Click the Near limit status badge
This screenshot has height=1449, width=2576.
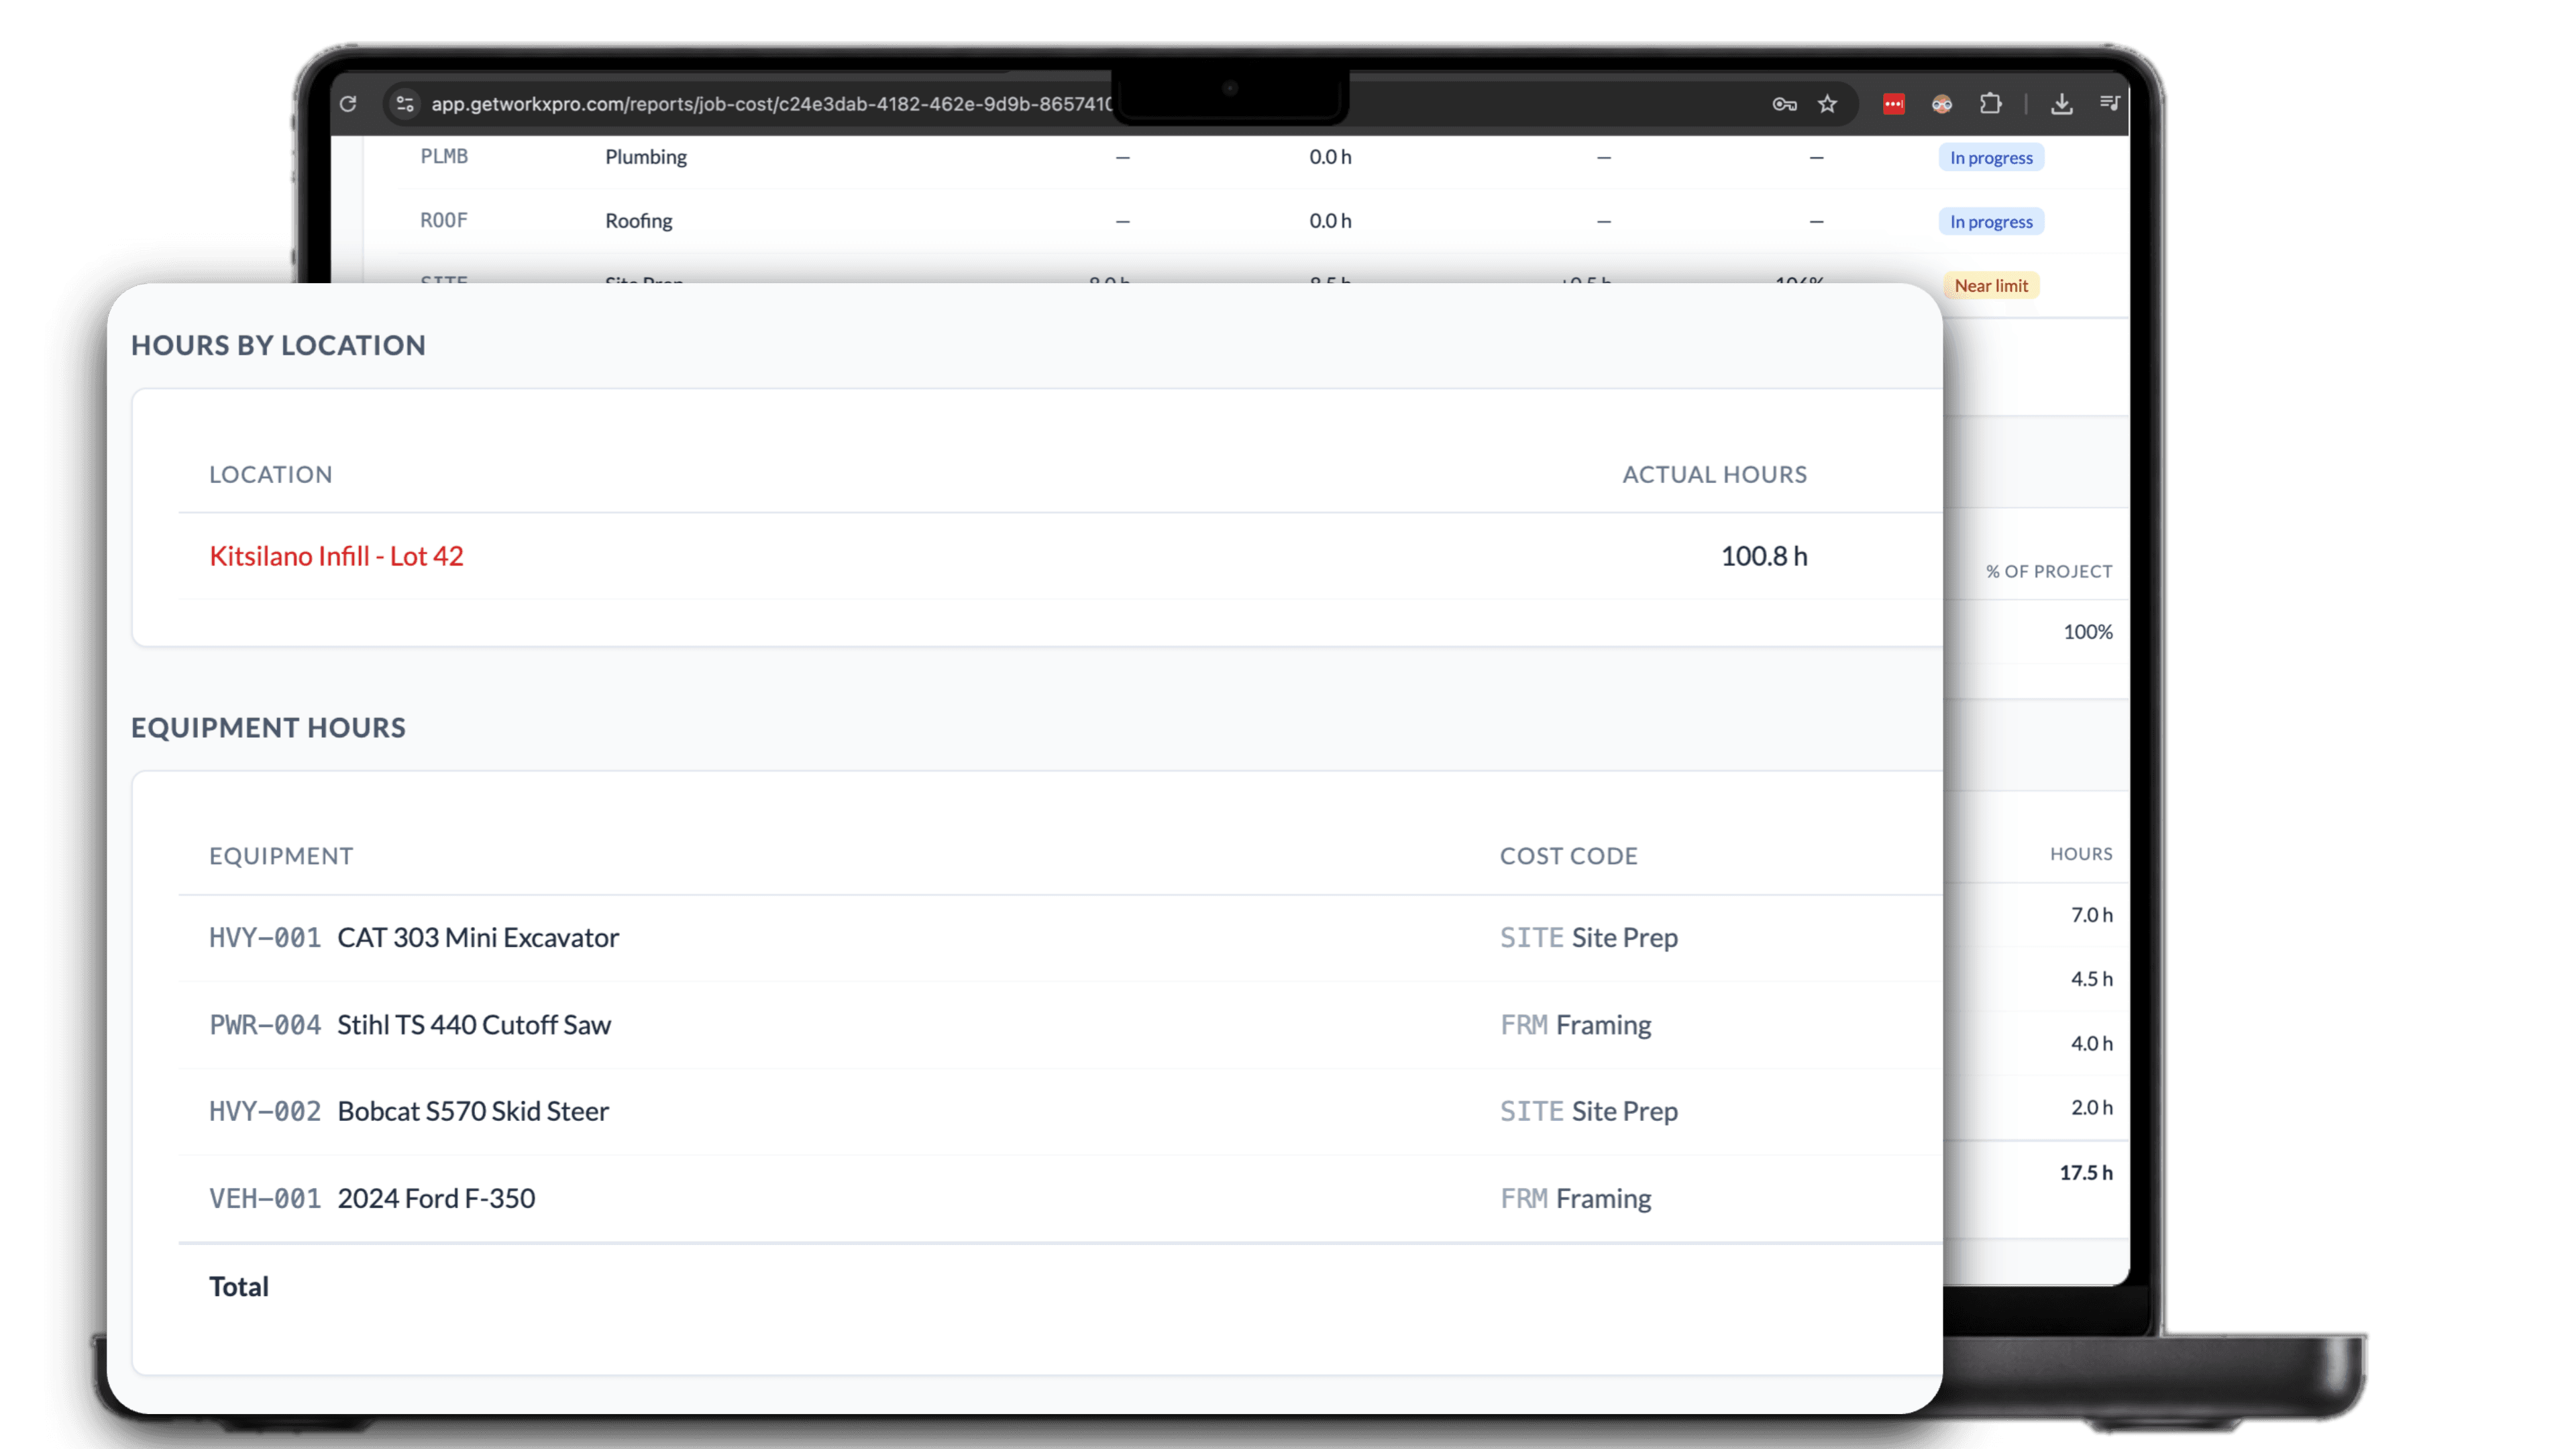(x=1991, y=286)
